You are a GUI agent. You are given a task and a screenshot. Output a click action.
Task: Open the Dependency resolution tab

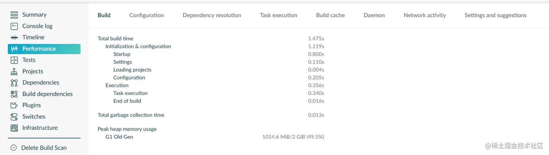click(x=212, y=15)
